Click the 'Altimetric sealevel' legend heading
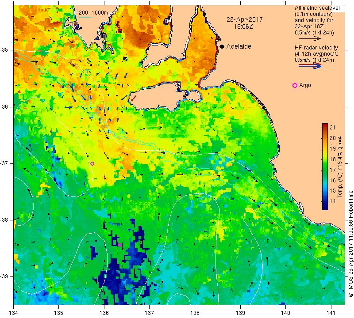The height and width of the screenshot is (318, 354). click(317, 8)
